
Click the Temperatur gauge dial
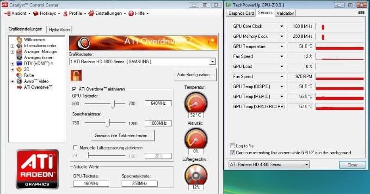[x=196, y=103]
